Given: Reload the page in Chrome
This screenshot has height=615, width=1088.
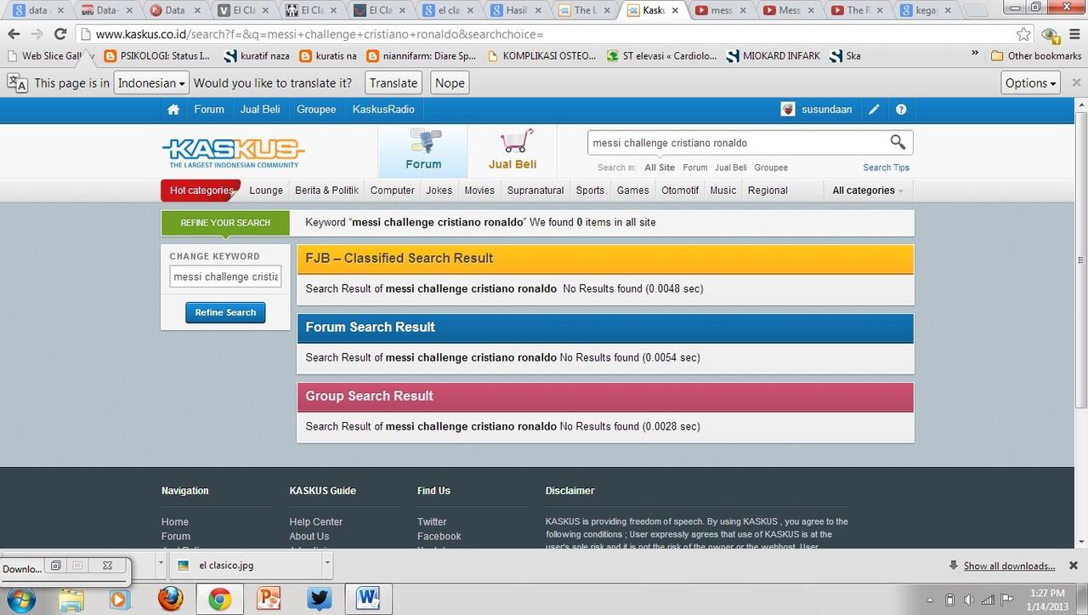Looking at the screenshot, I should pos(60,35).
